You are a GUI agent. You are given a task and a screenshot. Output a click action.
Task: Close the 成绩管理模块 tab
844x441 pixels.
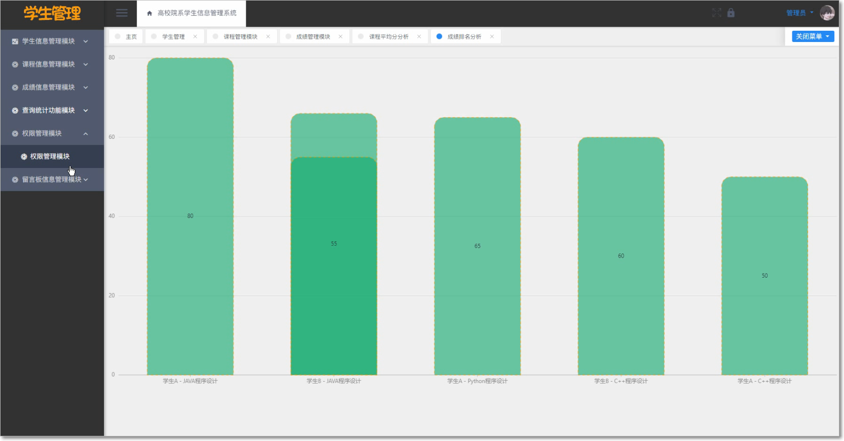pos(341,36)
